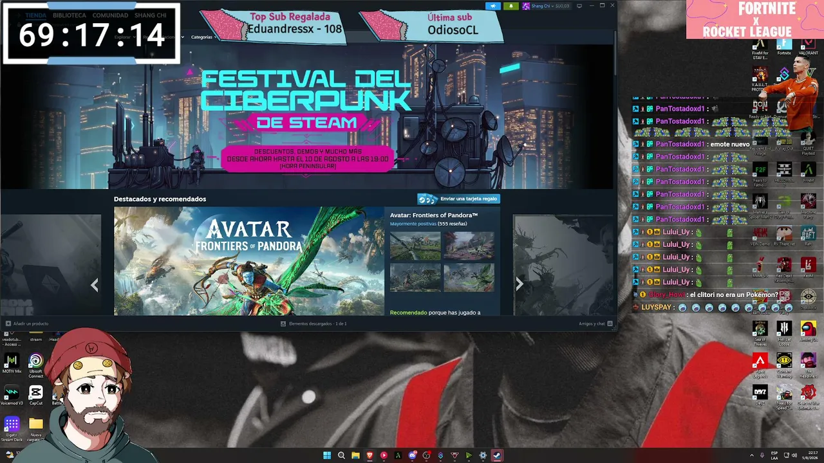Open the Brave browser taskbar icon
The height and width of the screenshot is (463, 824).
(x=370, y=455)
